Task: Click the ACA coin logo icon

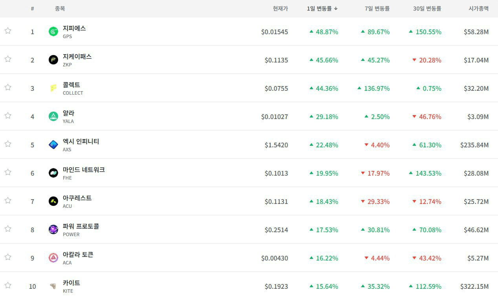Action: pos(53,258)
